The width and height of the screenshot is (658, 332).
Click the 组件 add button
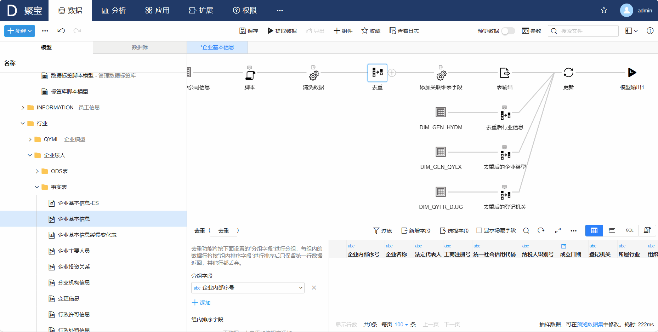[343, 31]
